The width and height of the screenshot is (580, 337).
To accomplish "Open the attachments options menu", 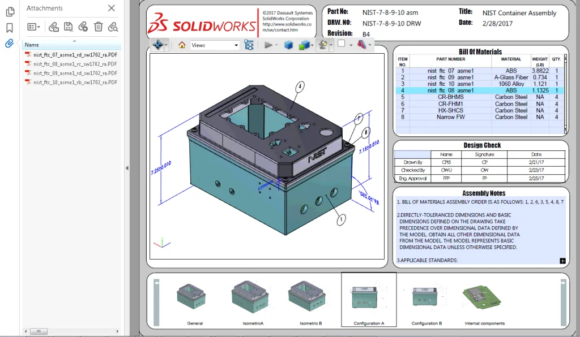I will tap(32, 27).
